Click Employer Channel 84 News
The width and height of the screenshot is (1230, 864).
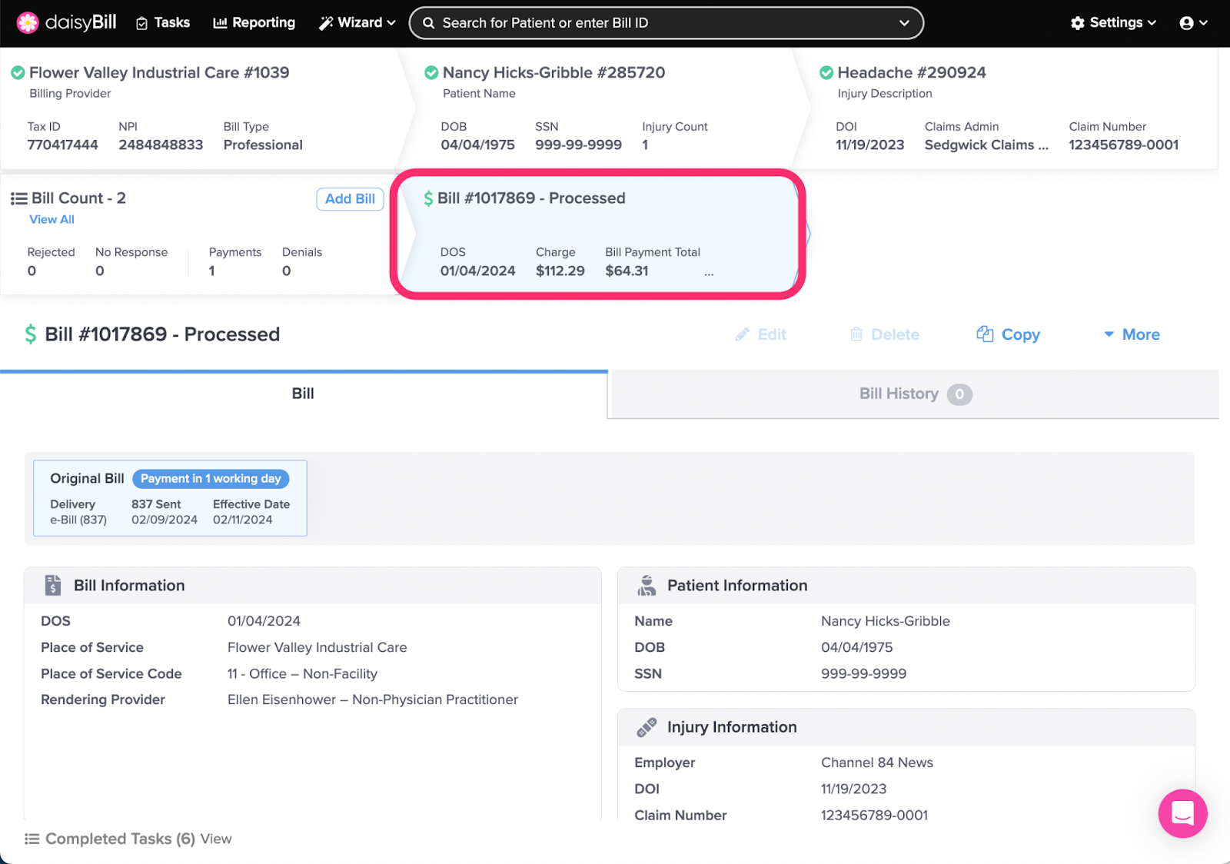[x=877, y=763]
